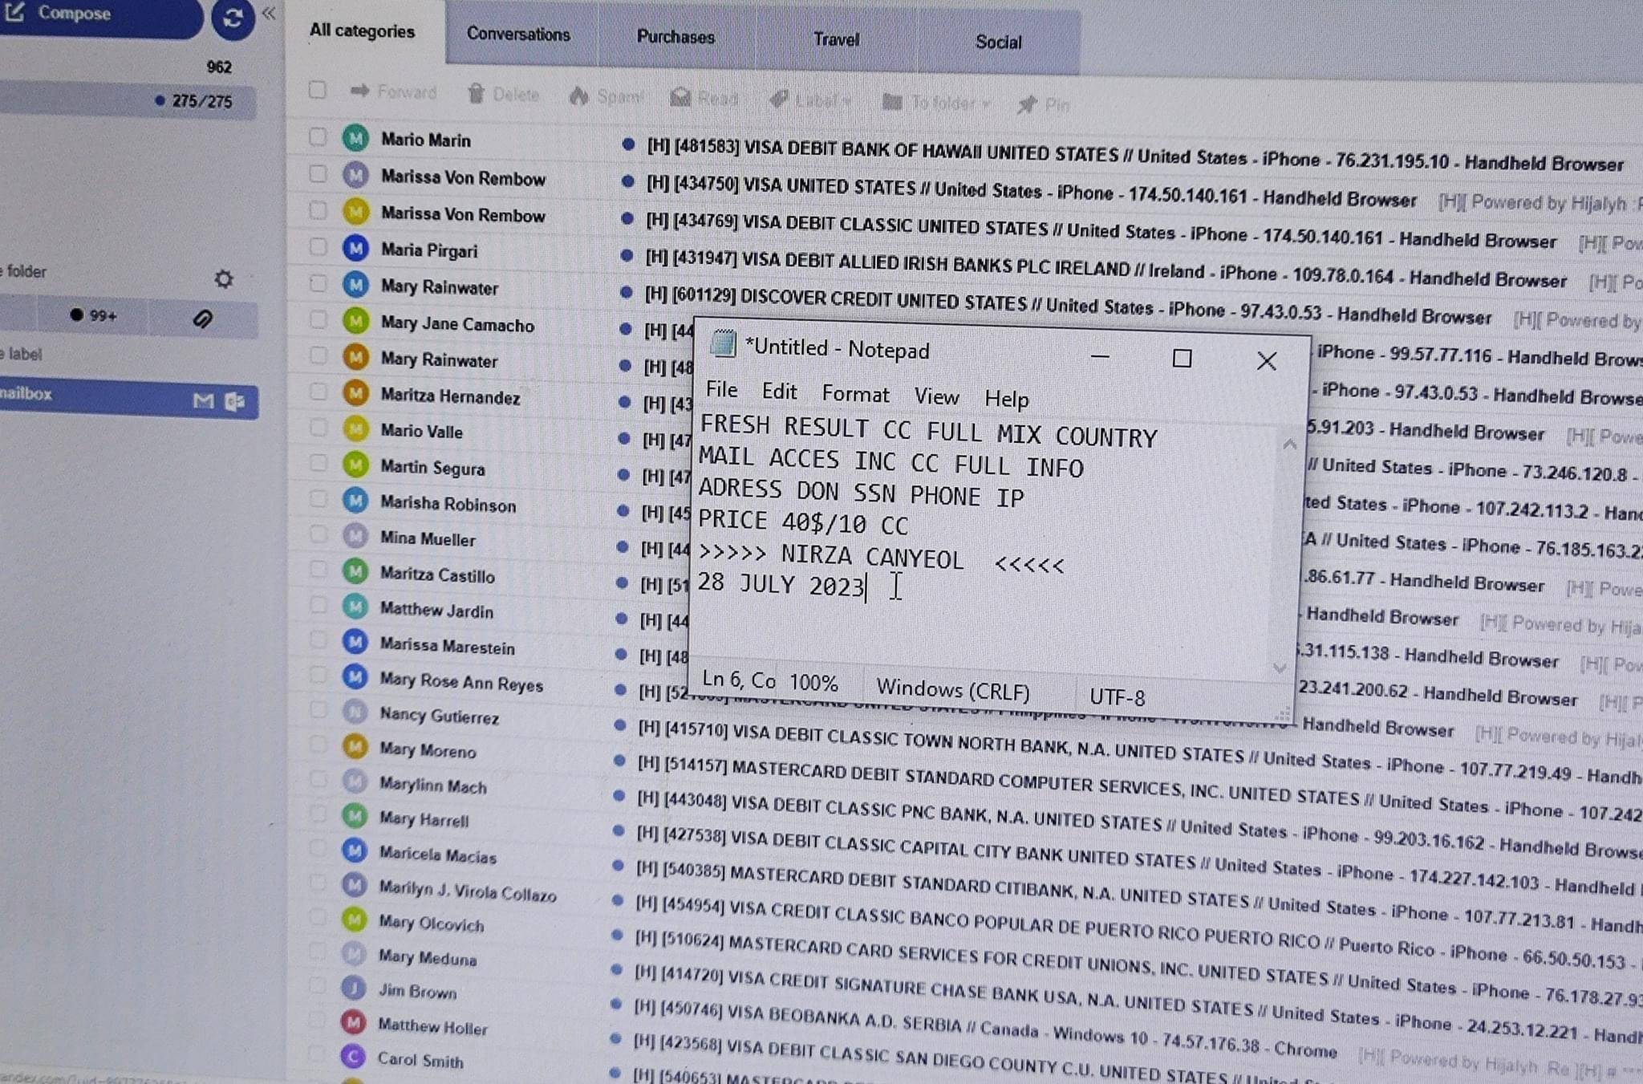Click the Notepad scrollbar up arrow
The width and height of the screenshot is (1643, 1084).
pos(1289,444)
